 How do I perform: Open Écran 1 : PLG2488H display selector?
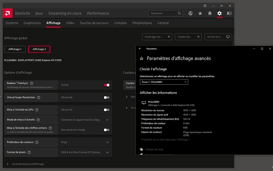[x=164, y=82]
